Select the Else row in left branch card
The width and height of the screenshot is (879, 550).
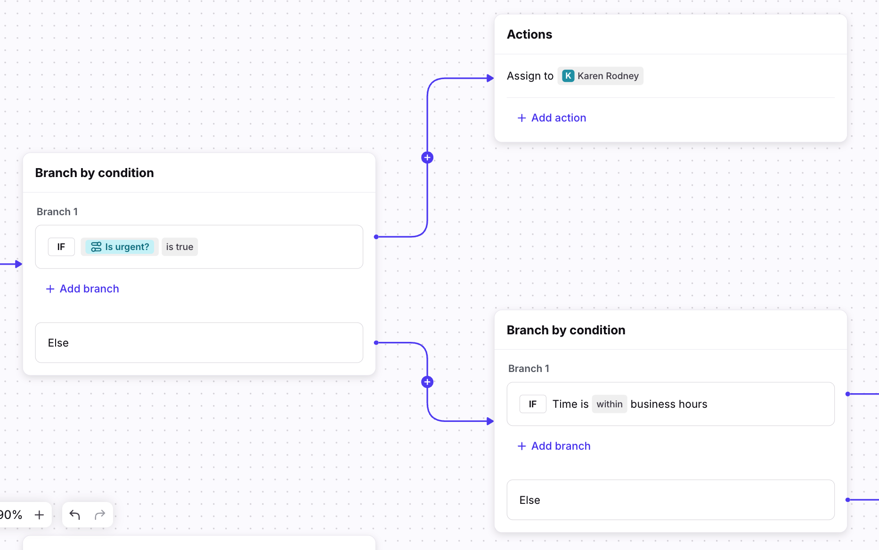point(199,343)
